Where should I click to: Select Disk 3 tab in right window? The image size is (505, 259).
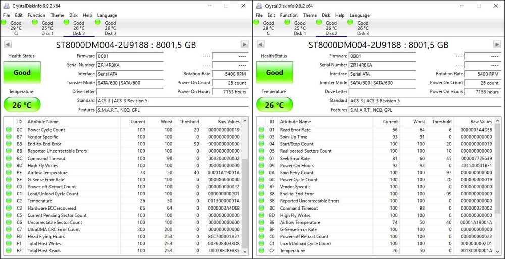pyautogui.click(x=363, y=28)
